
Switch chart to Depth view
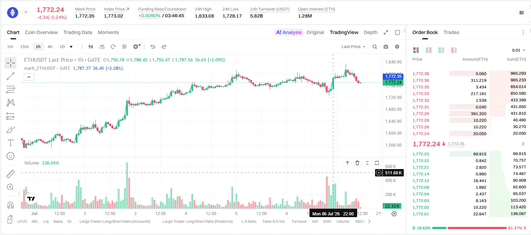point(370,32)
